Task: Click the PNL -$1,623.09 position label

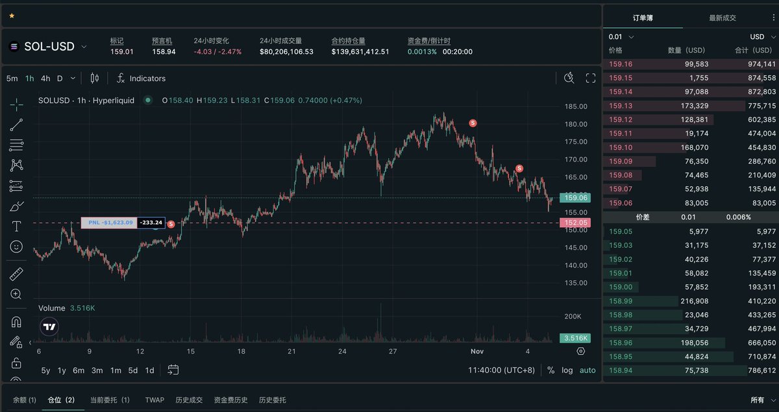Action: click(x=108, y=223)
